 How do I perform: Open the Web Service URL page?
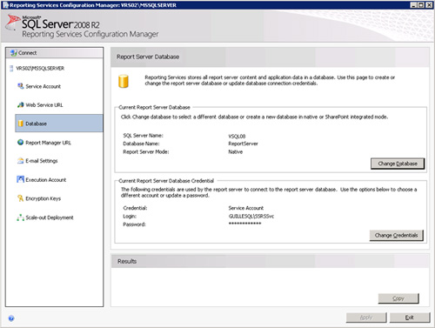[44, 105]
